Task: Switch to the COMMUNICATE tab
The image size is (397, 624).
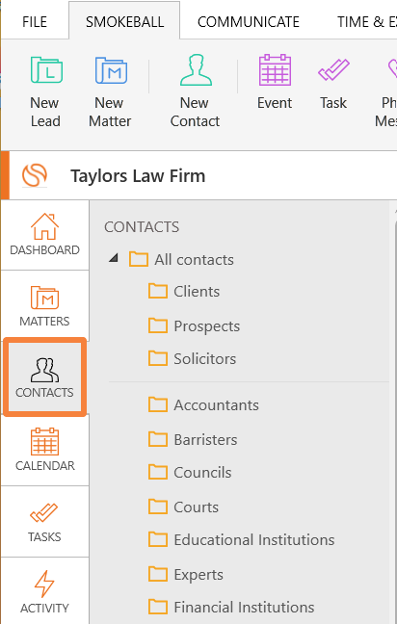Action: pos(249,21)
